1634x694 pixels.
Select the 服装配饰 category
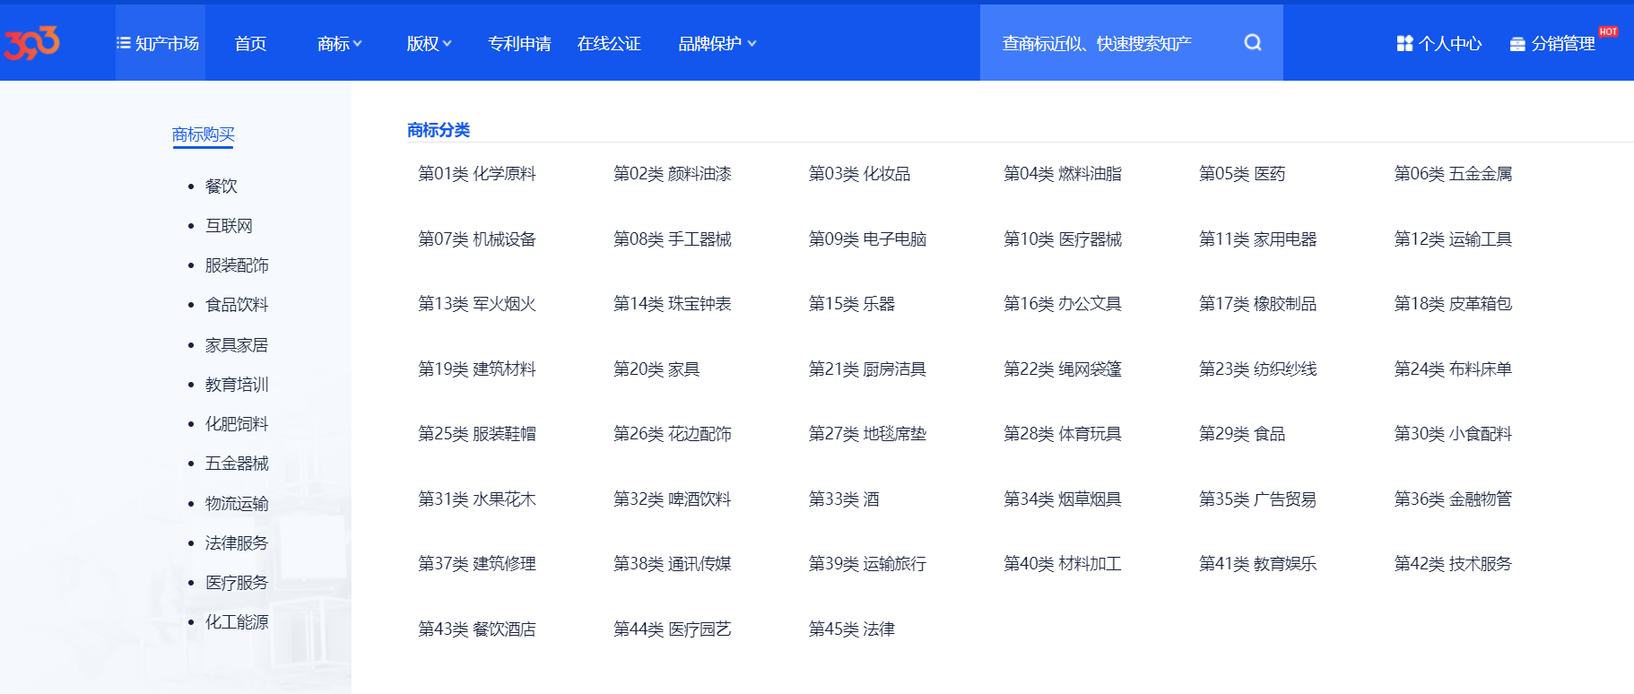[x=237, y=265]
